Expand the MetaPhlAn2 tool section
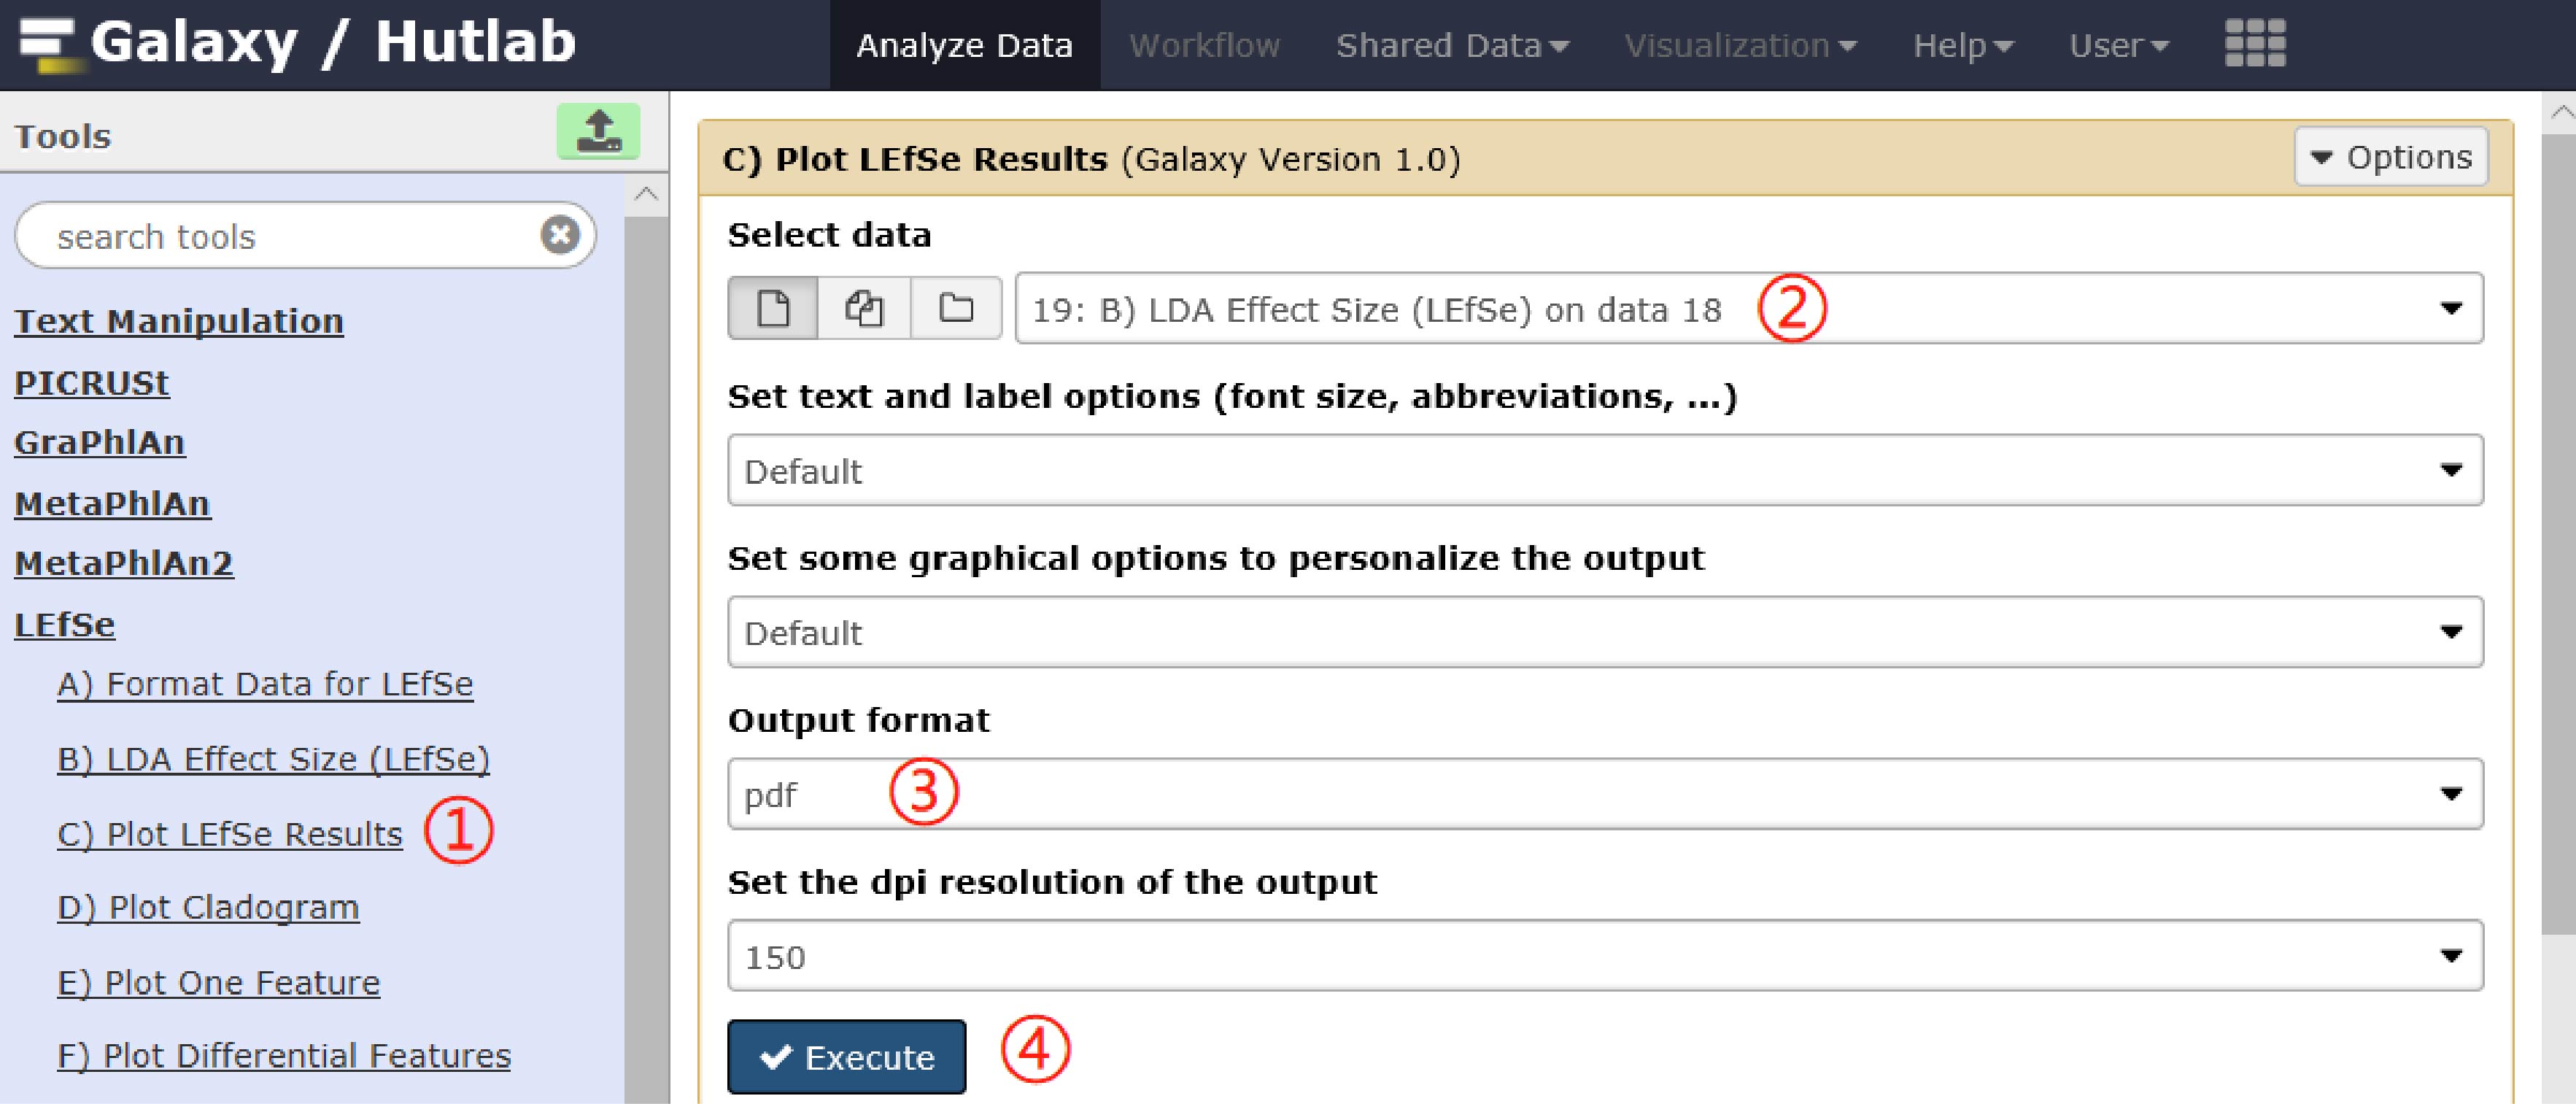 click(124, 563)
